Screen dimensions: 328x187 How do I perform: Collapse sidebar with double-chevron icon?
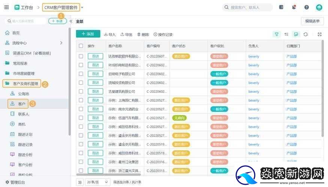tap(71, 21)
